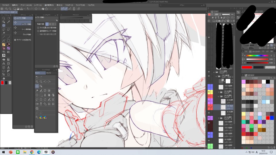Select the yellow Pencil tool in the tool palette

pyautogui.click(x=3, y=45)
